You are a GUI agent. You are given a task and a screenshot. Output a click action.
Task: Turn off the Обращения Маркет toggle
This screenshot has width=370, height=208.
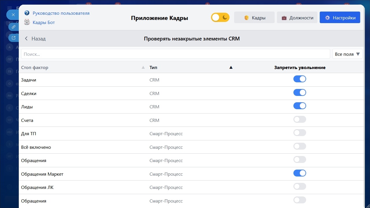pyautogui.click(x=299, y=173)
